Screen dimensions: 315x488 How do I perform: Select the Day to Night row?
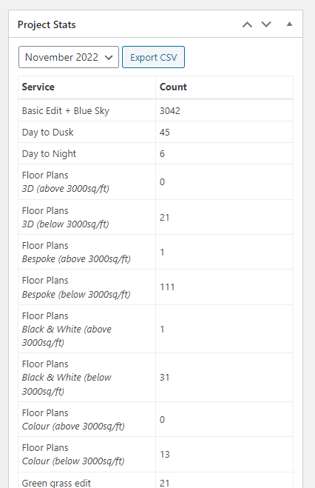155,154
